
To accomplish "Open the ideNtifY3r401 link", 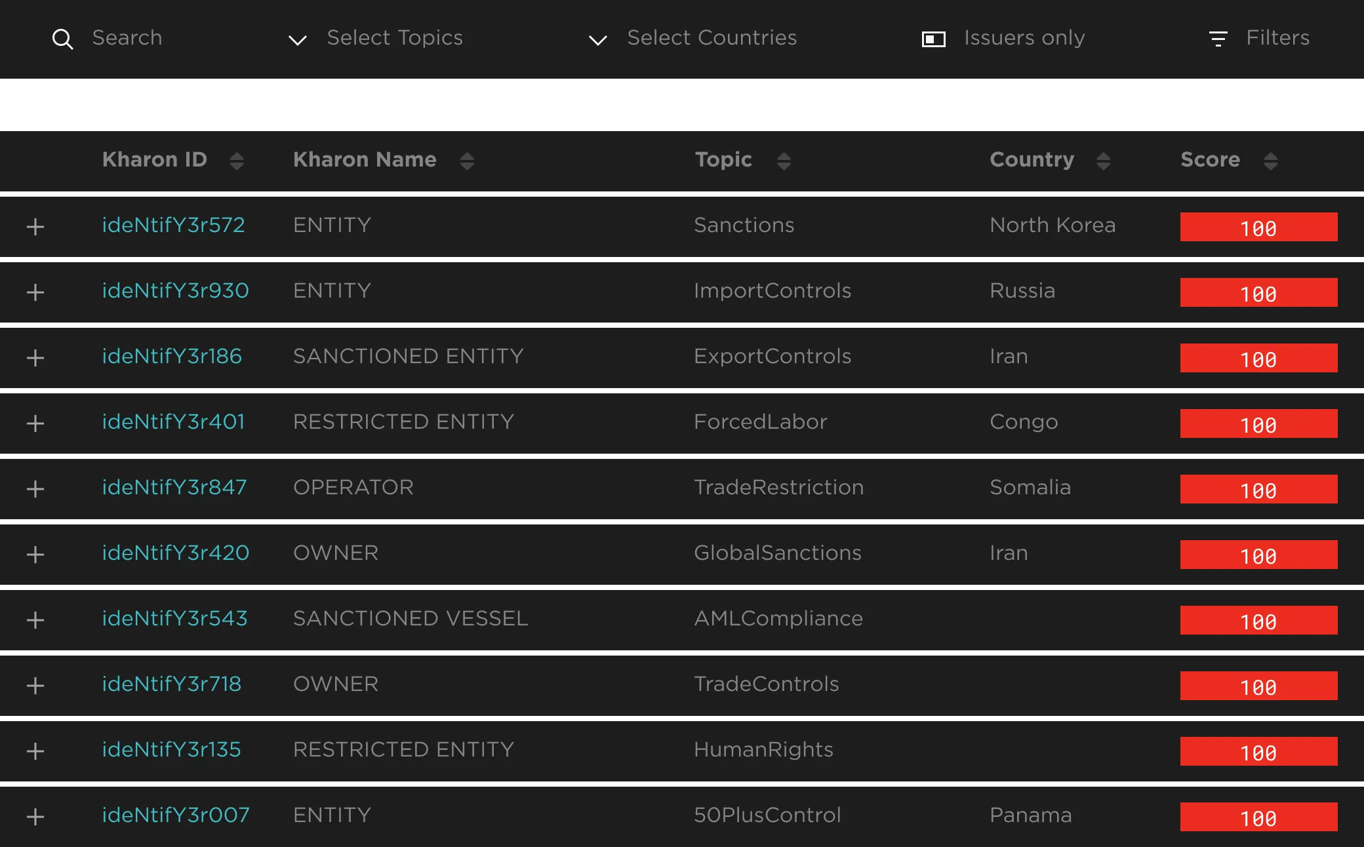I will coord(173,422).
